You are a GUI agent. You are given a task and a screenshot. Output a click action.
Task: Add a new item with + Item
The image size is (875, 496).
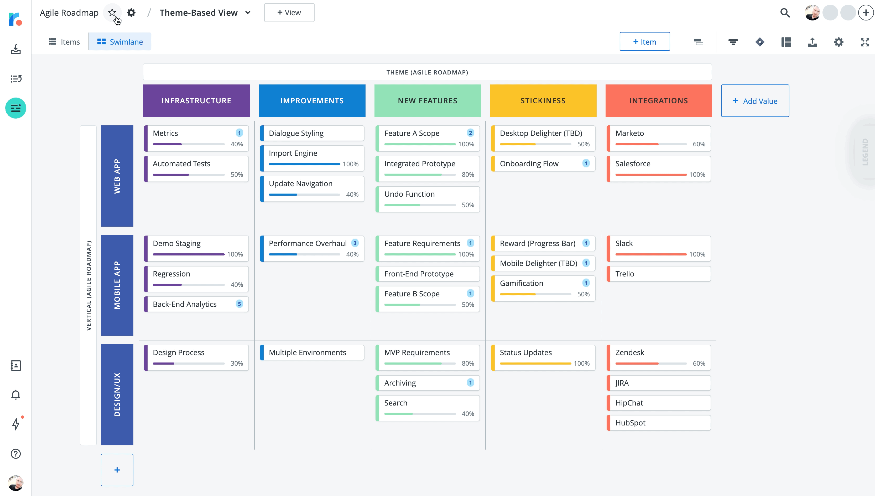pos(644,41)
